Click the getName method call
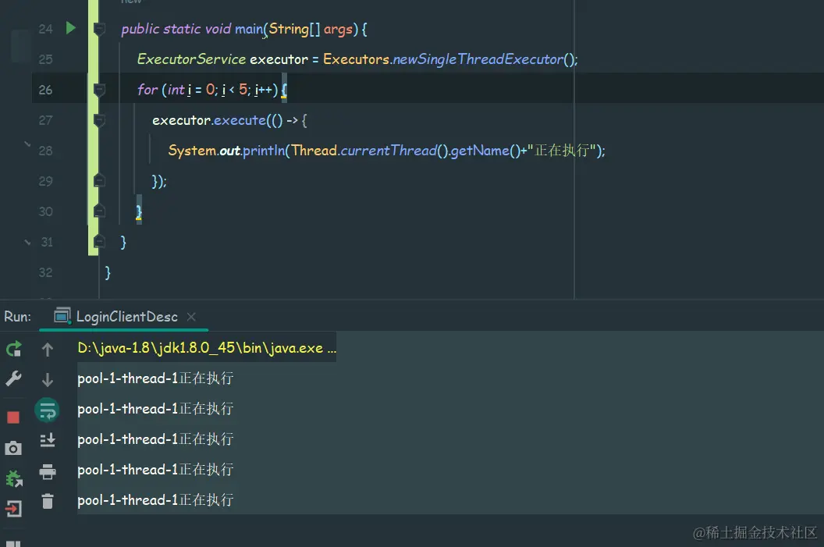This screenshot has height=547, width=824. [x=480, y=151]
